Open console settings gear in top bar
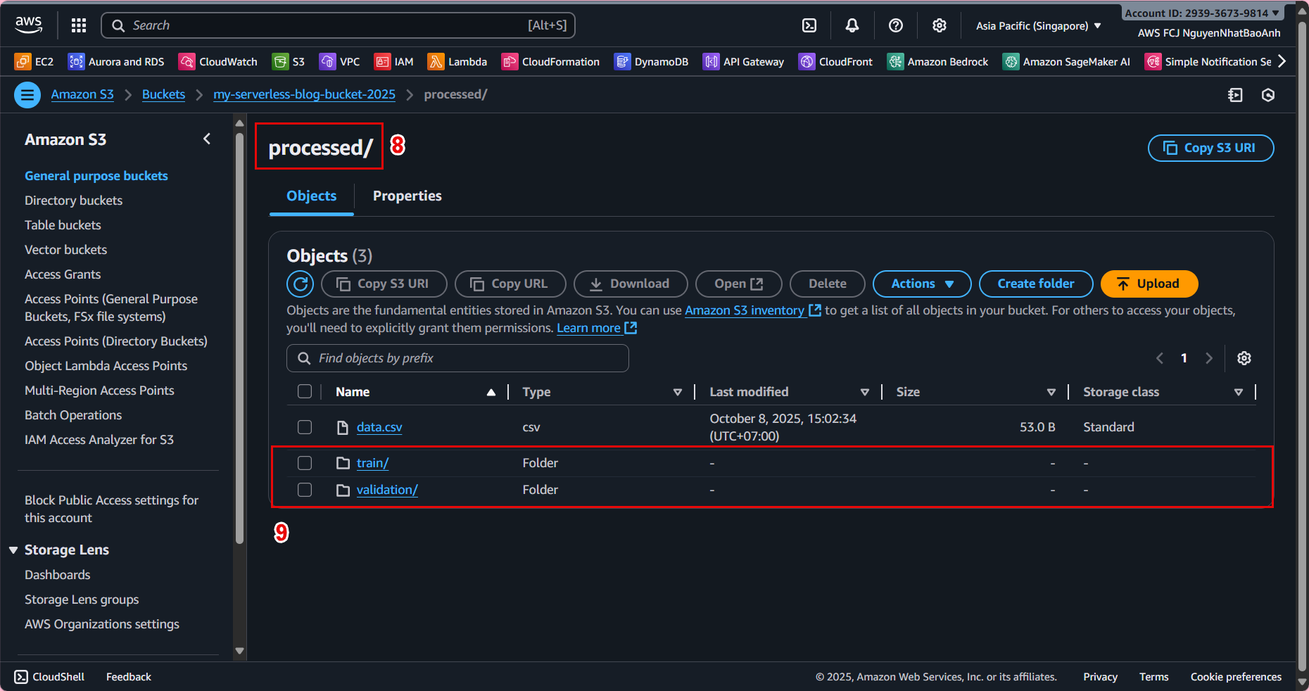The width and height of the screenshot is (1309, 691). tap(940, 25)
